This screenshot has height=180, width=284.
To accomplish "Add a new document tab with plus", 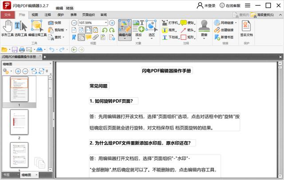I will pyautogui.click(x=45, y=57).
